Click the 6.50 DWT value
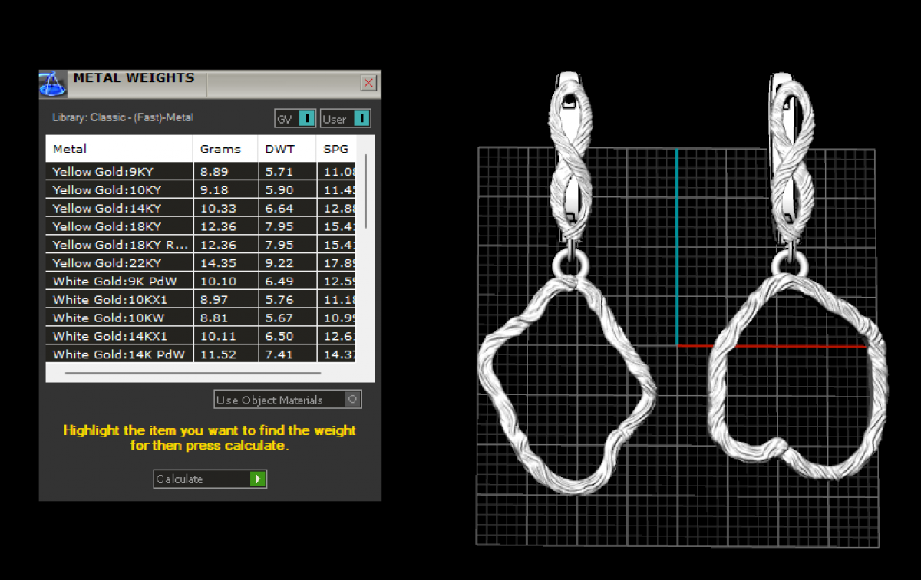Viewport: 921px width, 580px height. click(279, 336)
